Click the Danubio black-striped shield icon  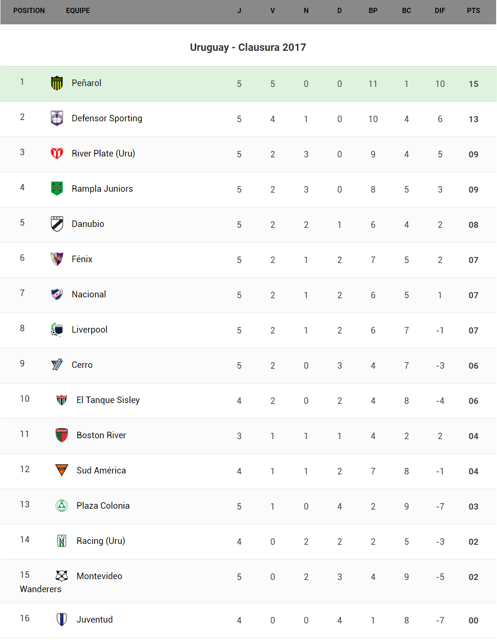tap(57, 224)
